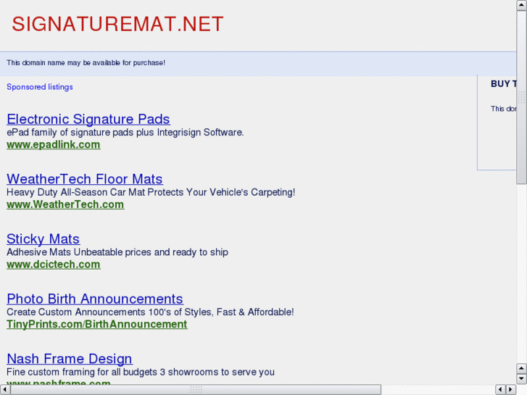This screenshot has width=527, height=395.
Task: Click the SIGNATUREMAT.NET heading
Action: pos(117,24)
